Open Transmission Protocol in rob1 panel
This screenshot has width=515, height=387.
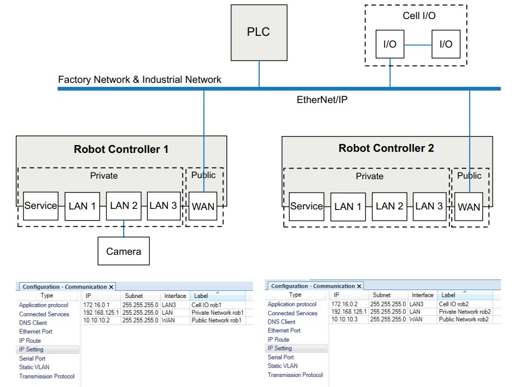click(46, 376)
